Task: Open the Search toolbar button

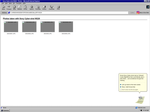Action: tap(32, 8)
